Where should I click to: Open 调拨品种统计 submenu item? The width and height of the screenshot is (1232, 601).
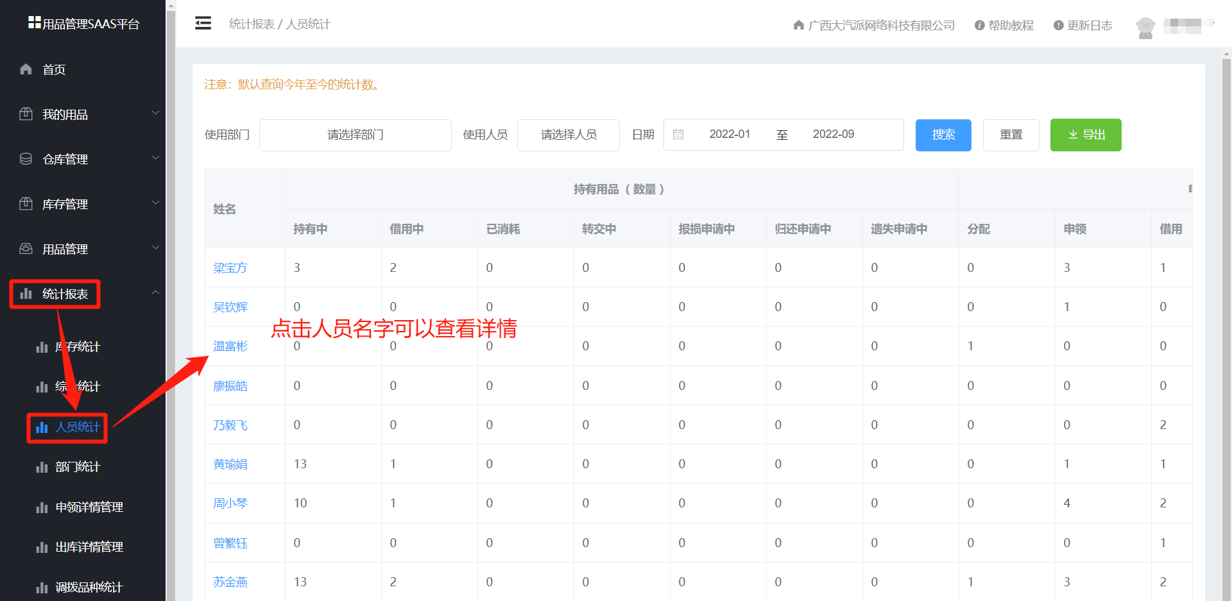tap(89, 588)
